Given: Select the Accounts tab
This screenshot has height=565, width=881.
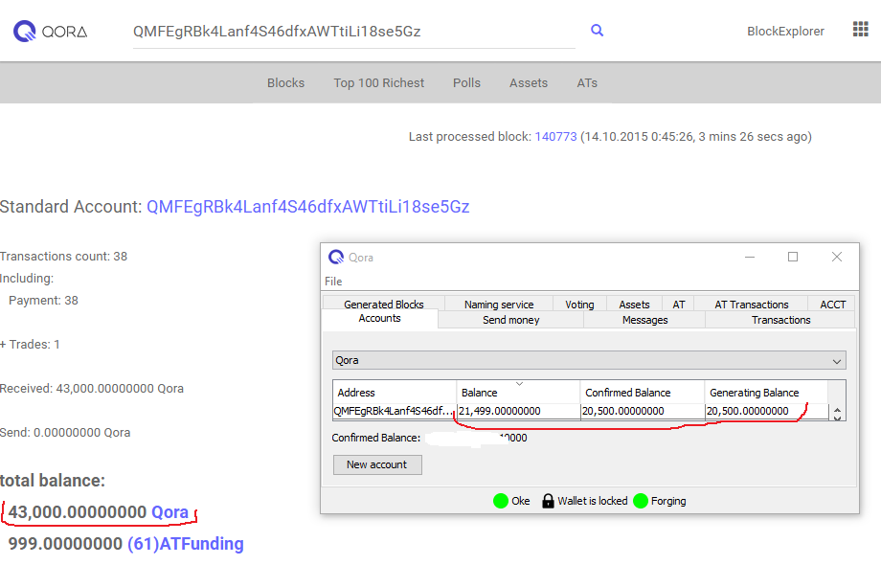Looking at the screenshot, I should [380, 319].
